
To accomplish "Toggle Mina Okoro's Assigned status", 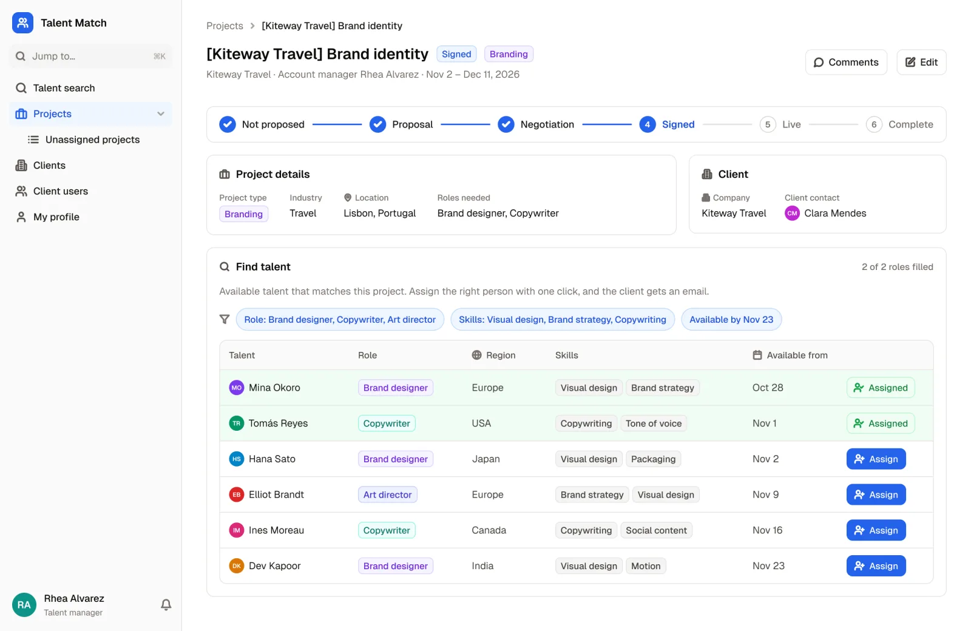I will pyautogui.click(x=881, y=388).
